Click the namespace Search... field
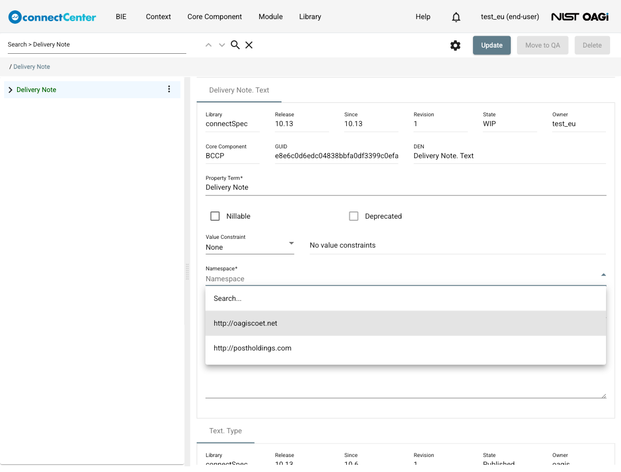621x472 pixels. pyautogui.click(x=406, y=298)
